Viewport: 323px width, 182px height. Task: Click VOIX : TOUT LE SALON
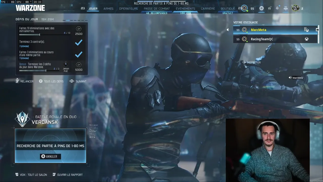[31, 175]
